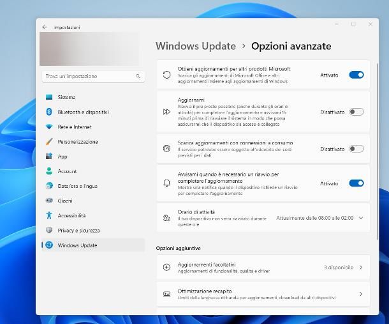The width and height of the screenshot is (389, 324).
Task: Click the fast-forward icon beside Aggiornami
Action: tap(166, 112)
